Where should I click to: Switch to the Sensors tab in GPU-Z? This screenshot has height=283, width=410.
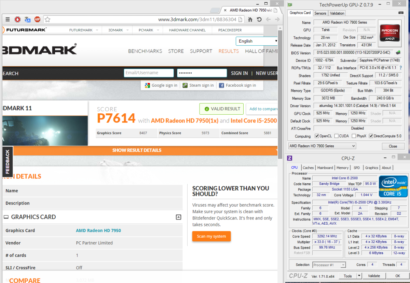(x=320, y=13)
